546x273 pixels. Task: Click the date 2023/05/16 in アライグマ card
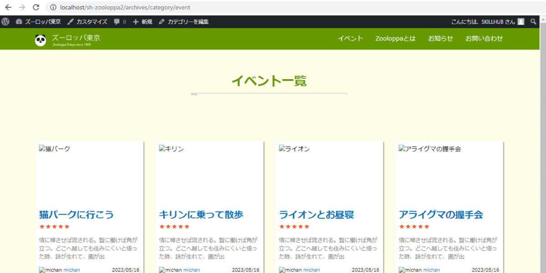click(x=485, y=270)
